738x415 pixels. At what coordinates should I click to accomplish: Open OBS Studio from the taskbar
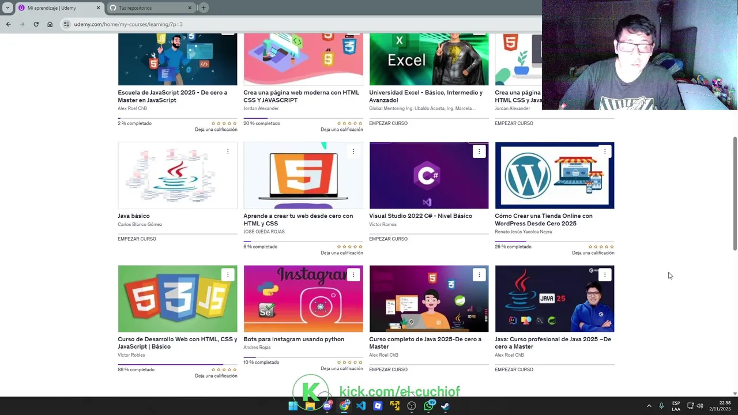(412, 406)
